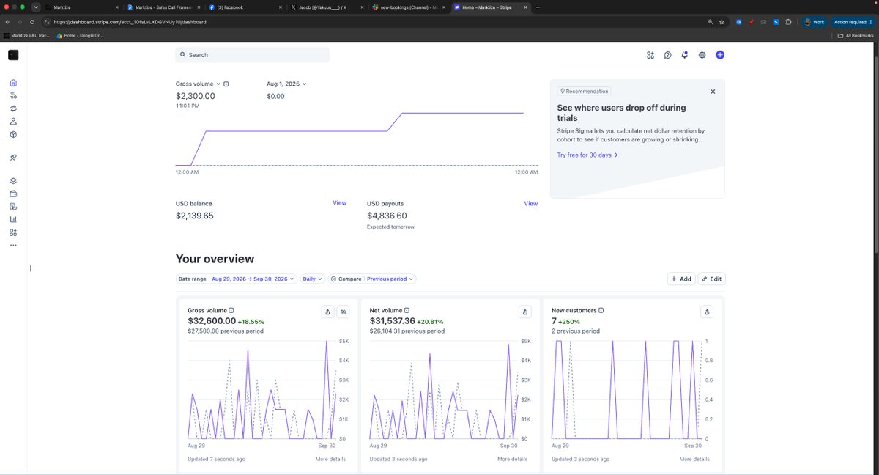Open a new browser tab

[x=538, y=7]
